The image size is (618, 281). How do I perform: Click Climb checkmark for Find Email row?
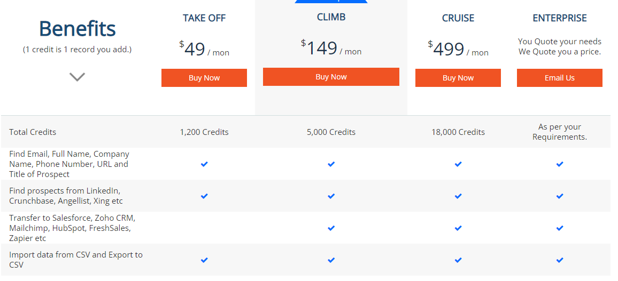(x=331, y=164)
